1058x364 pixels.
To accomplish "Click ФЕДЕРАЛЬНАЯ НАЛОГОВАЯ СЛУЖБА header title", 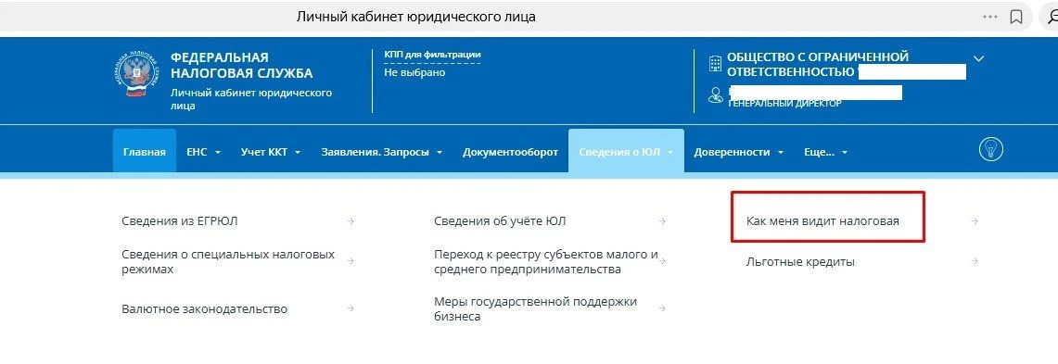I will click(242, 66).
